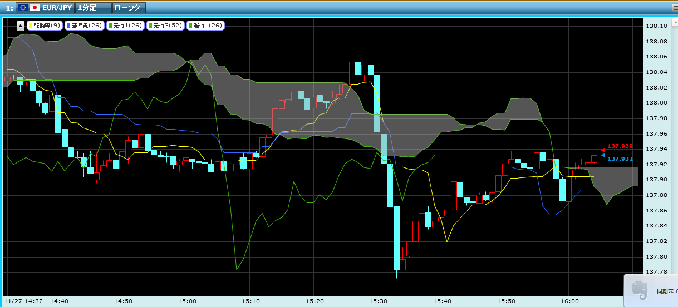The width and height of the screenshot is (678, 307).
Task: Click the 15:30 time axis label
Action: tap(378, 301)
